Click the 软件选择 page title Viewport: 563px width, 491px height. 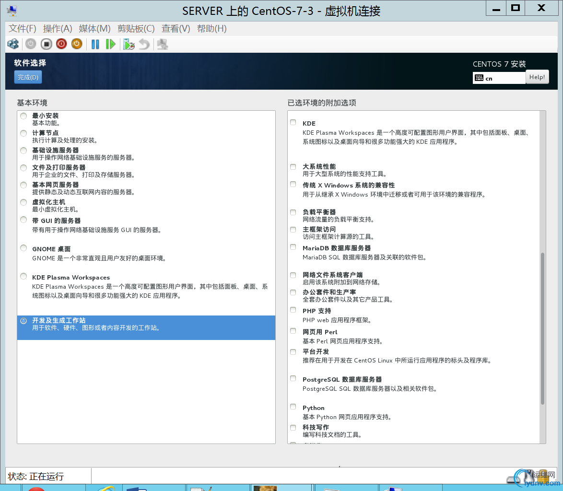coord(30,63)
